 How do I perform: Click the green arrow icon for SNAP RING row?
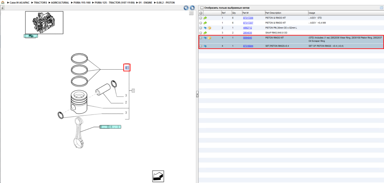click(x=205, y=33)
